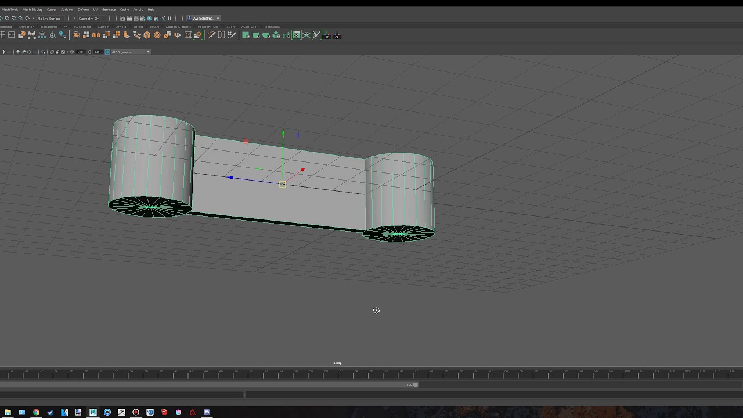Screen dimensions: 743x418
Task: Click the extrude shelf icon
Action: (126, 35)
